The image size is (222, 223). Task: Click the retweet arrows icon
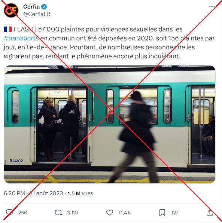tap(58, 213)
